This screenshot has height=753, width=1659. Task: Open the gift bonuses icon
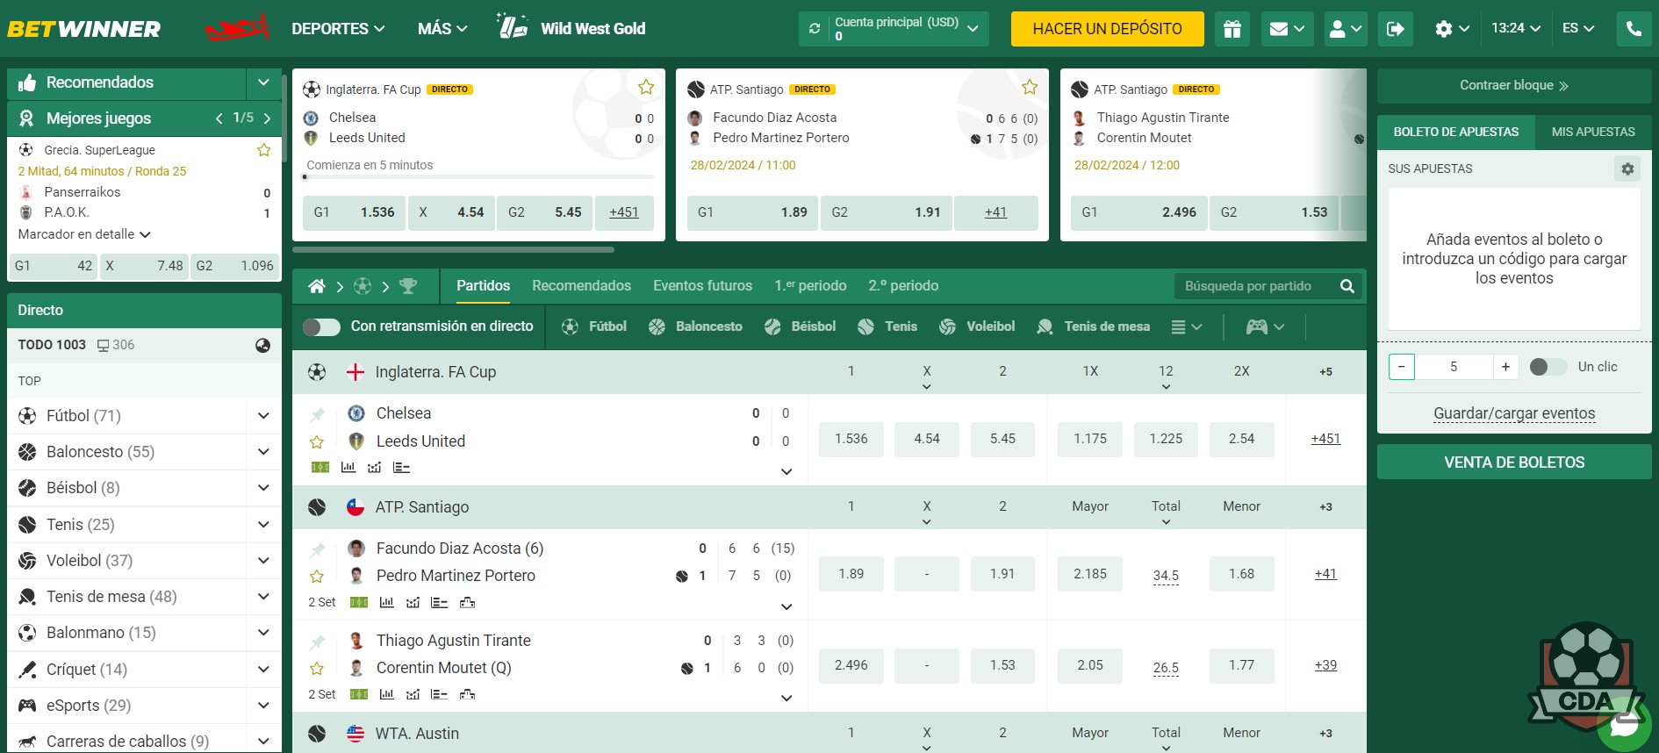(1232, 29)
